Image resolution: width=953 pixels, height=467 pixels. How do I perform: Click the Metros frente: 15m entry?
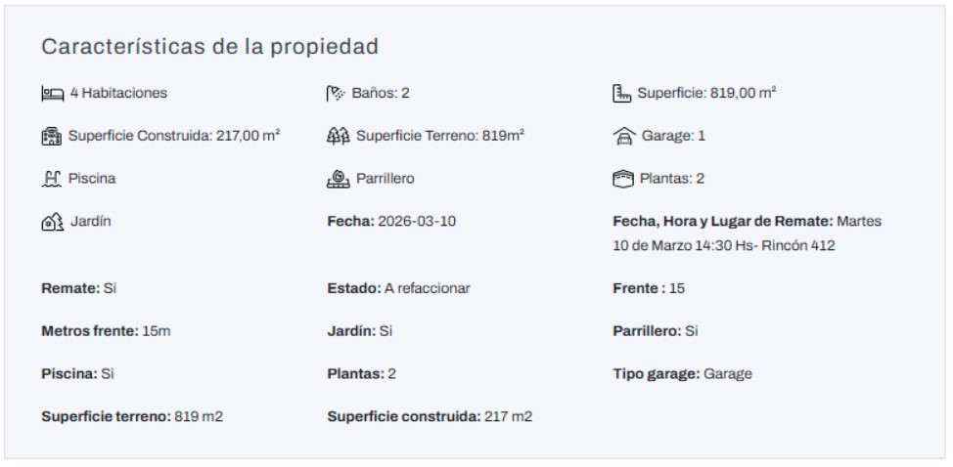click(x=106, y=331)
